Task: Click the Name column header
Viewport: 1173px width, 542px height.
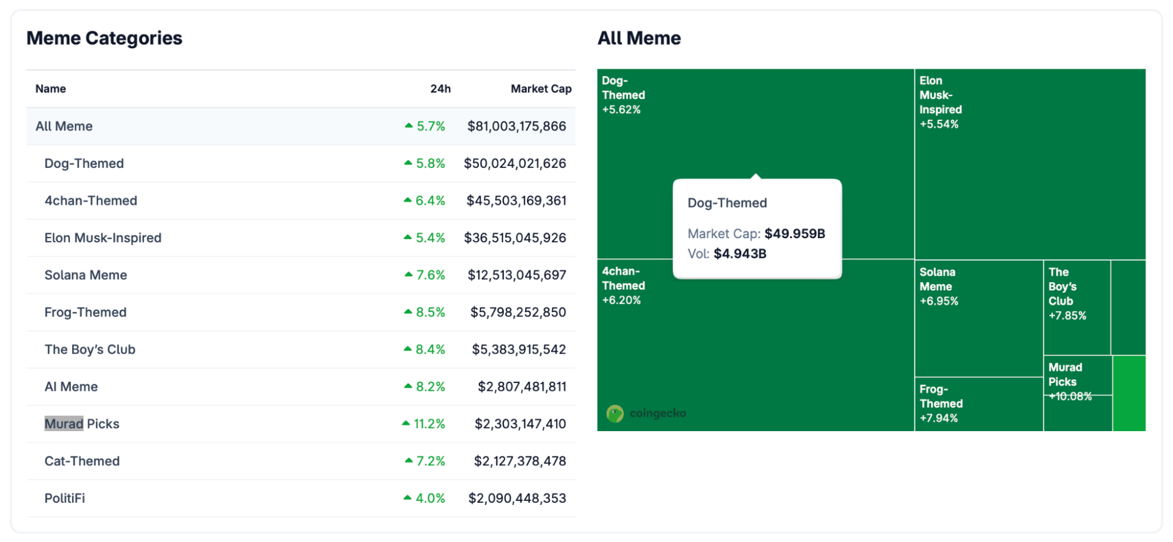Action: (x=50, y=89)
